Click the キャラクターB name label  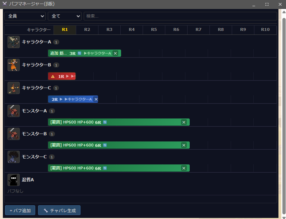point(37,65)
